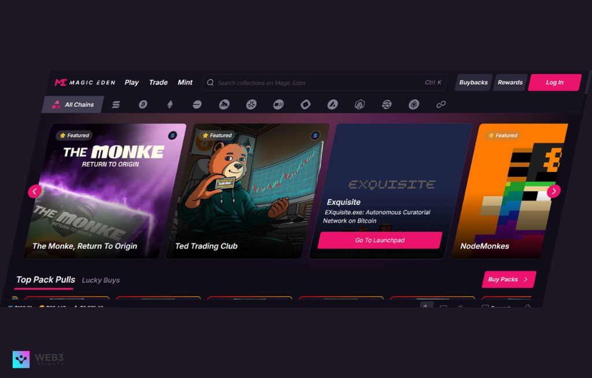This screenshot has width=592, height=378.
Task: Switch to the Lucky Buys tab
Action: 101,280
